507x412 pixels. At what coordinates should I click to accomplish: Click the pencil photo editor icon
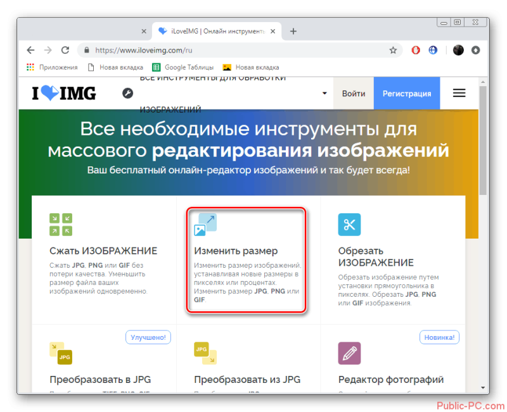coord(350,353)
